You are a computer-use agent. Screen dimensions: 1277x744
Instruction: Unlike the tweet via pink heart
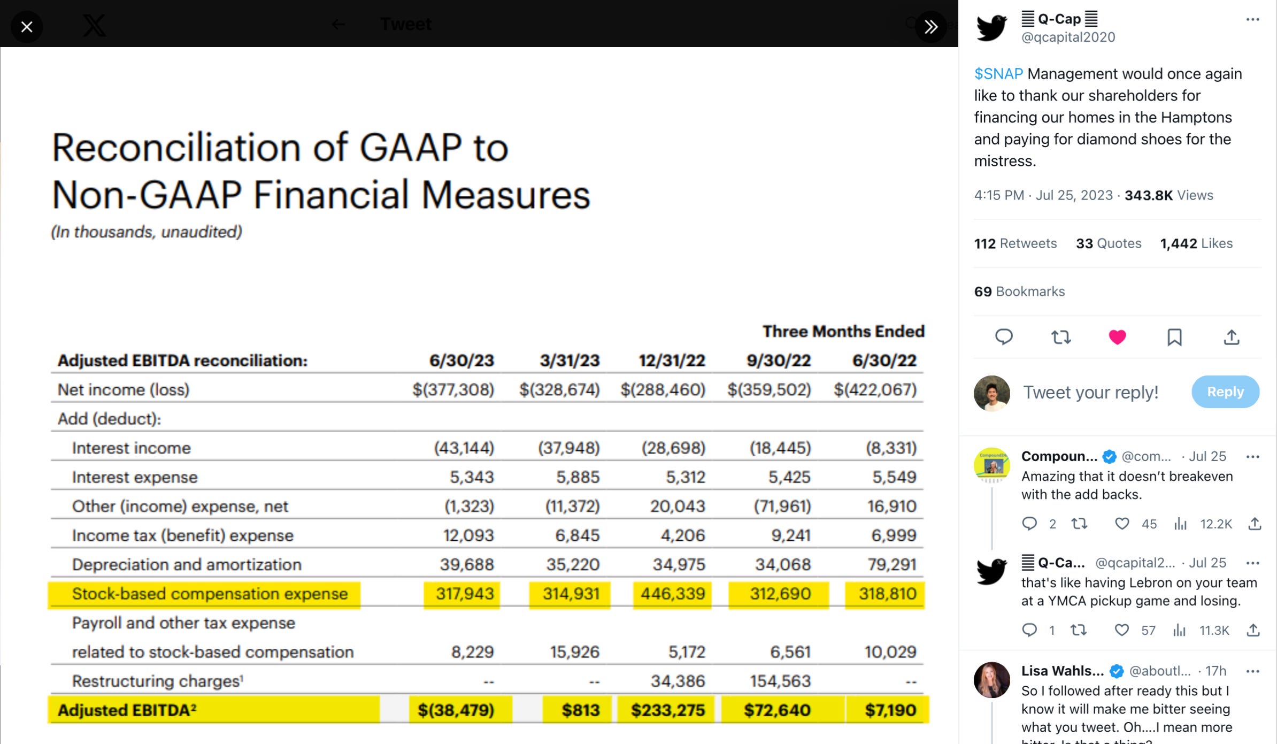[x=1118, y=337]
